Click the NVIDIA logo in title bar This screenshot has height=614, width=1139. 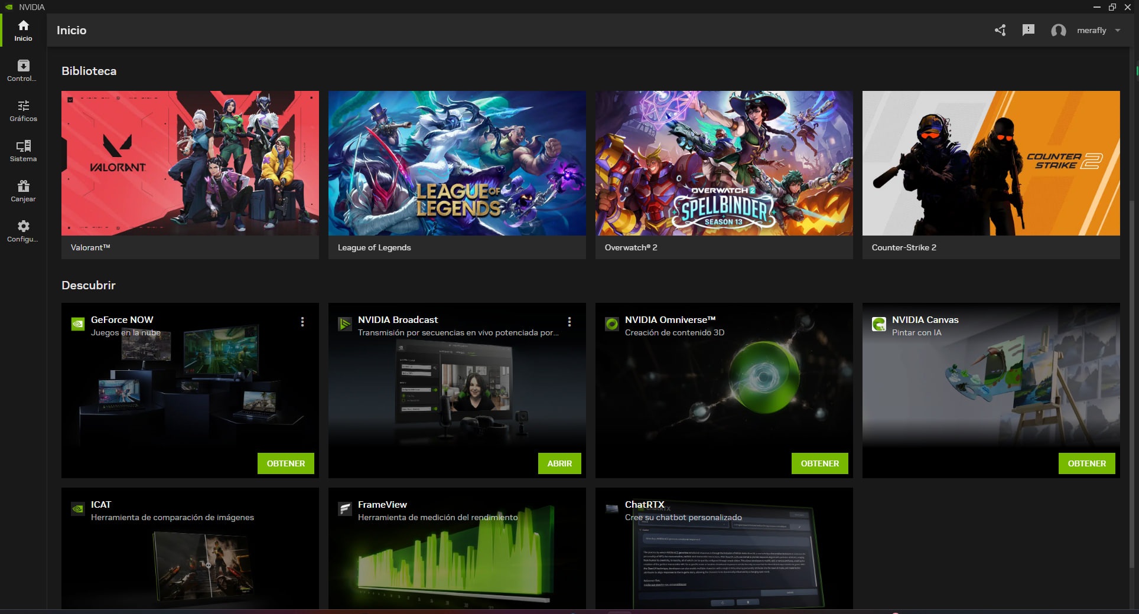click(x=9, y=7)
